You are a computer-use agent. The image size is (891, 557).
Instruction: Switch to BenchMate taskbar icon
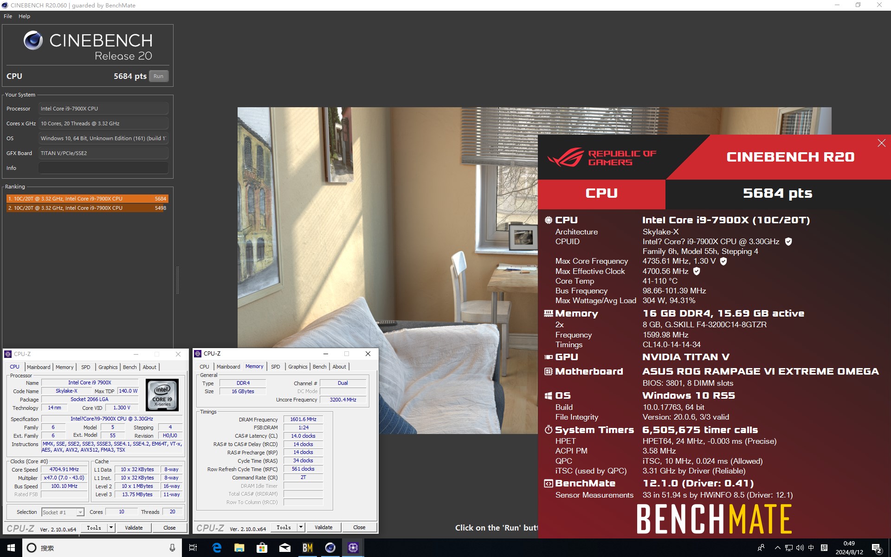pyautogui.click(x=307, y=548)
